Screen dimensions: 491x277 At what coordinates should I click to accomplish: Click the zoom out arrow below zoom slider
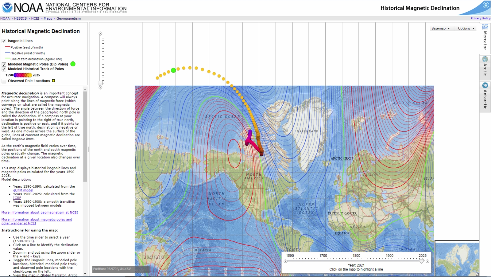100,88
